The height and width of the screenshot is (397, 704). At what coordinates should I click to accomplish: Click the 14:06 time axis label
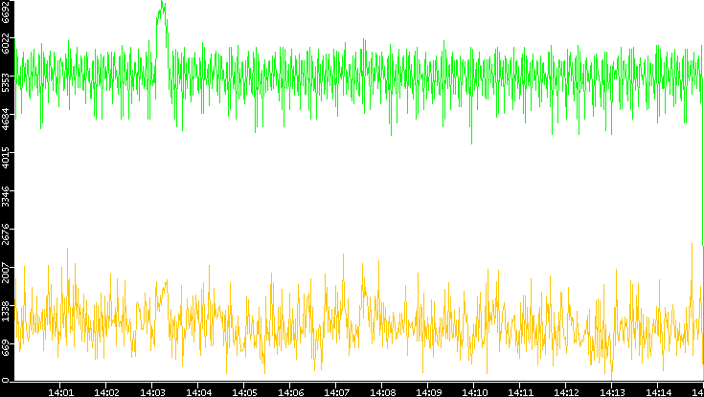289,392
